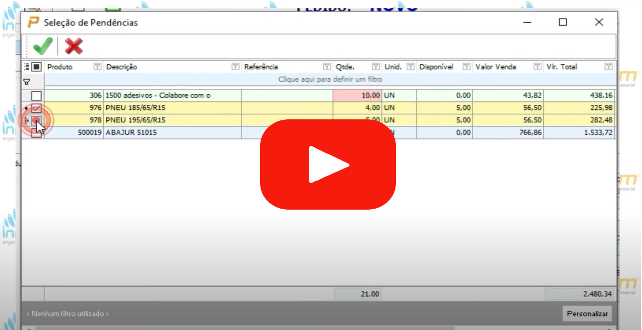Toggle the checkbox for PNEU 195/65/R15
This screenshot has width=642, height=330.
[x=37, y=120]
